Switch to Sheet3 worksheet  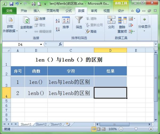(x=56, y=124)
